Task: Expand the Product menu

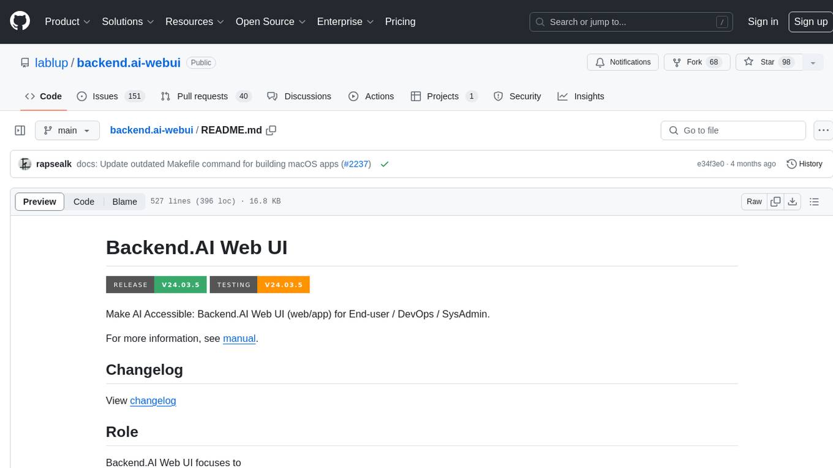Action: point(68,21)
